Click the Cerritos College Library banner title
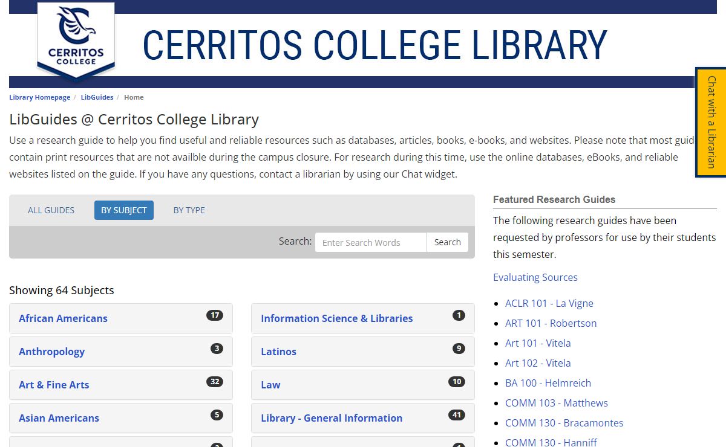This screenshot has height=447, width=726. point(374,45)
